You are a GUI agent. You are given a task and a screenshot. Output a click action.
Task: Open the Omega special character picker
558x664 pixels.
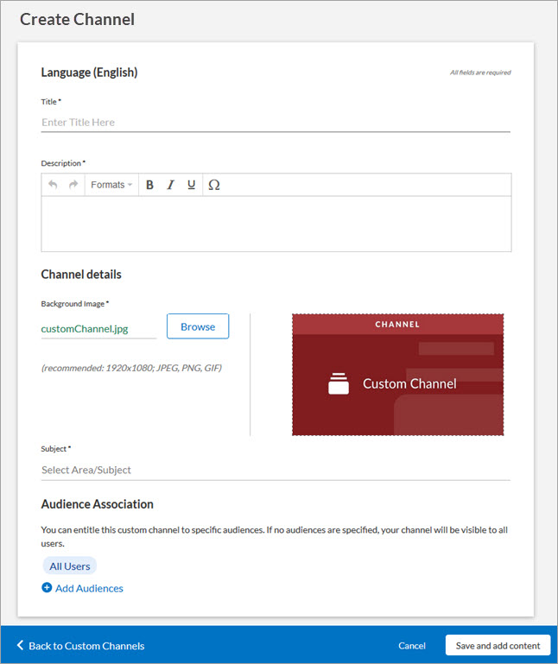click(214, 185)
